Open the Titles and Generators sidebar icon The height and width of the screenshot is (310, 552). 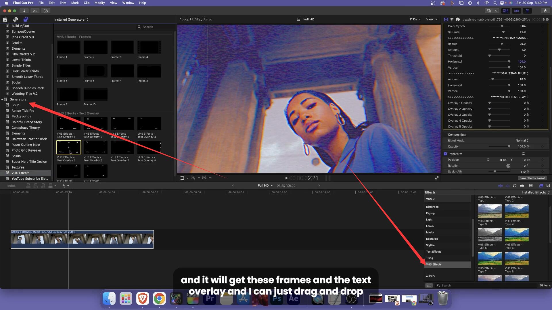click(x=26, y=20)
